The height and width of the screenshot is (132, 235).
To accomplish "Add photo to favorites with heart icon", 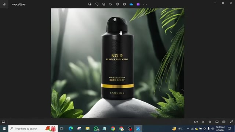I will point(111,4).
